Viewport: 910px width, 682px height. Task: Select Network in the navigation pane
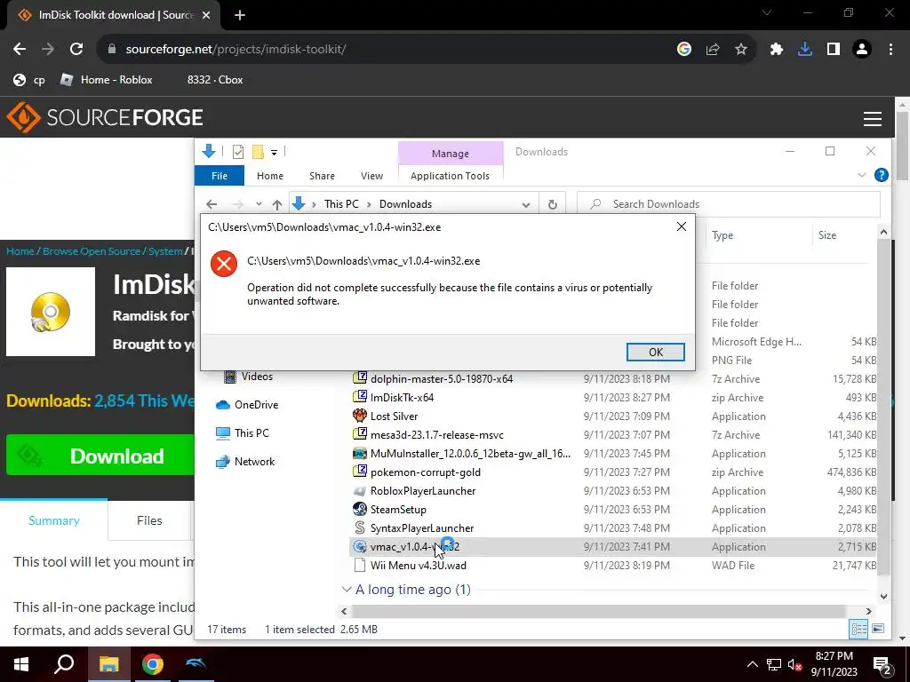point(245,462)
